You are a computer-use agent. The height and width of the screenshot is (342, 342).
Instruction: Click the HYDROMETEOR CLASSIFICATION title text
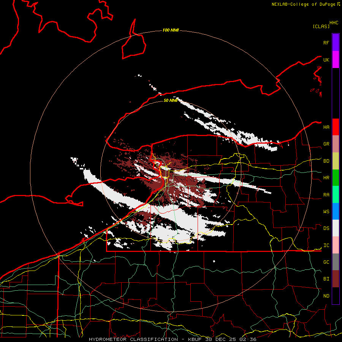tap(133, 339)
